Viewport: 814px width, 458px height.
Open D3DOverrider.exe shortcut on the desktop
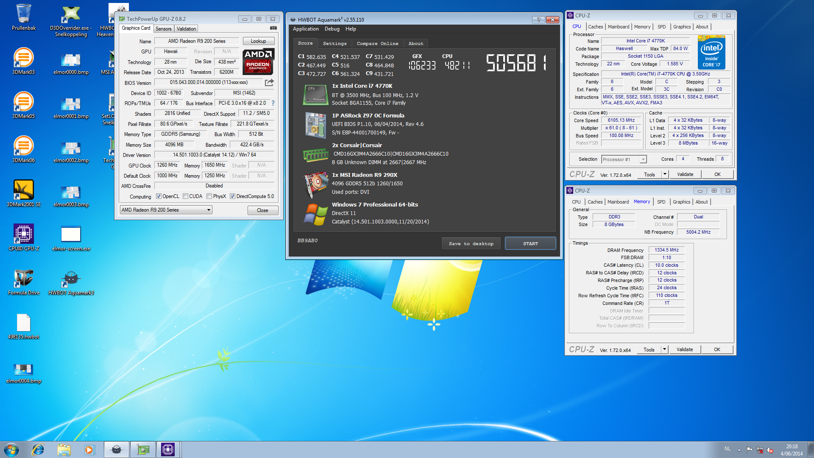tap(71, 21)
